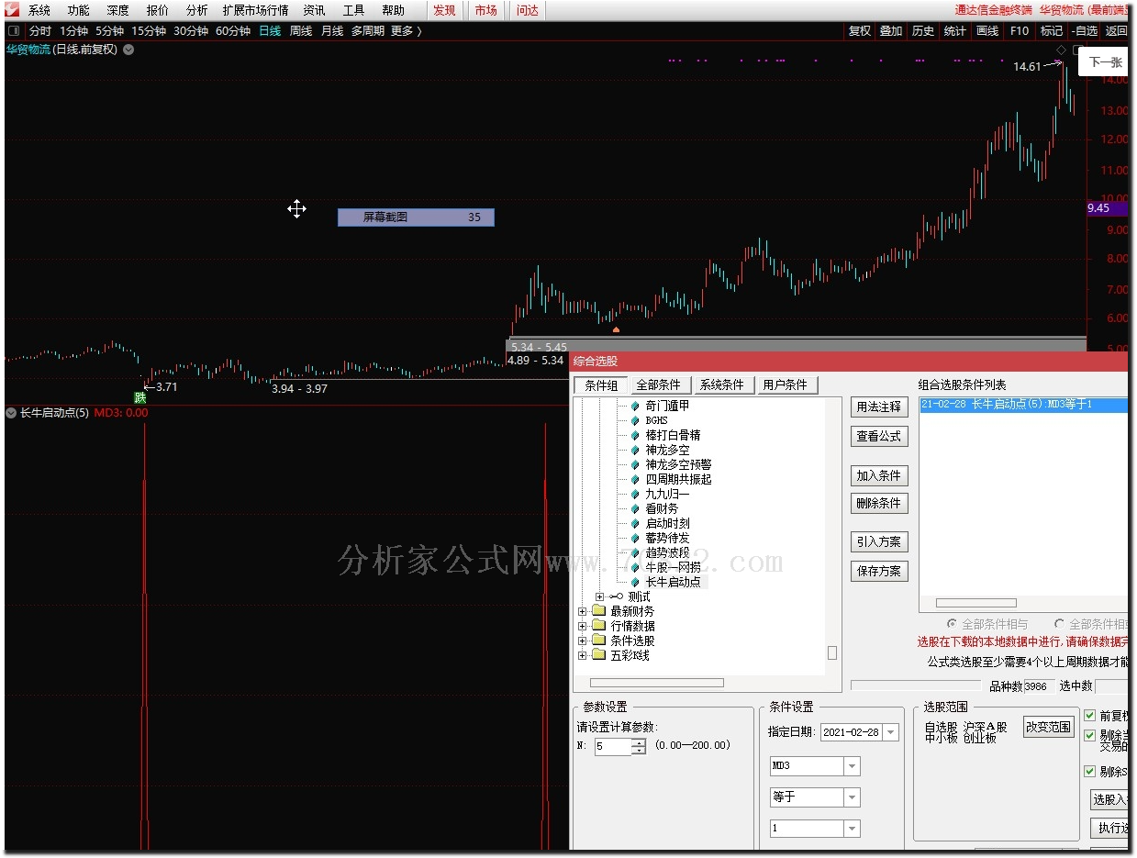This screenshot has height=858, width=1137.
Task: Open the MD3 output dropdown
Action: [853, 766]
